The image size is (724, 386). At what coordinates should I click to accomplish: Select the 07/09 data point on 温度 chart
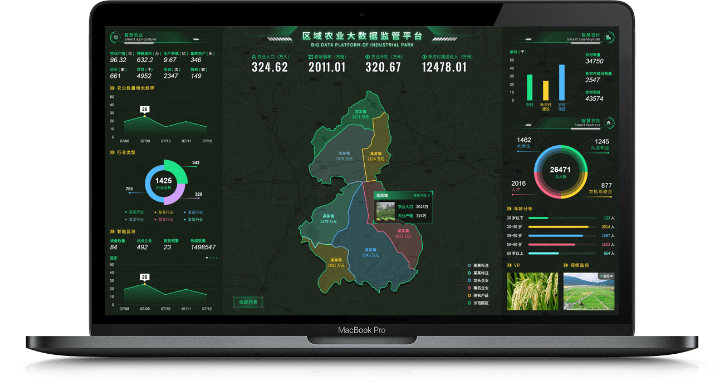[145, 284]
